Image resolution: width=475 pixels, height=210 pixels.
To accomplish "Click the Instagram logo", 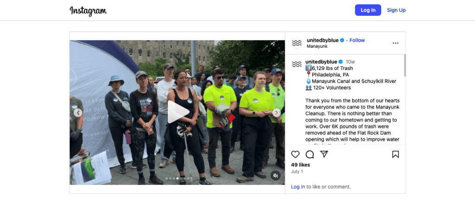I will coord(88,11).
